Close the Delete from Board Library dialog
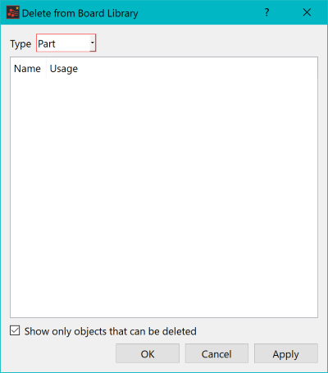Image resolution: width=328 pixels, height=373 pixels. (x=307, y=12)
